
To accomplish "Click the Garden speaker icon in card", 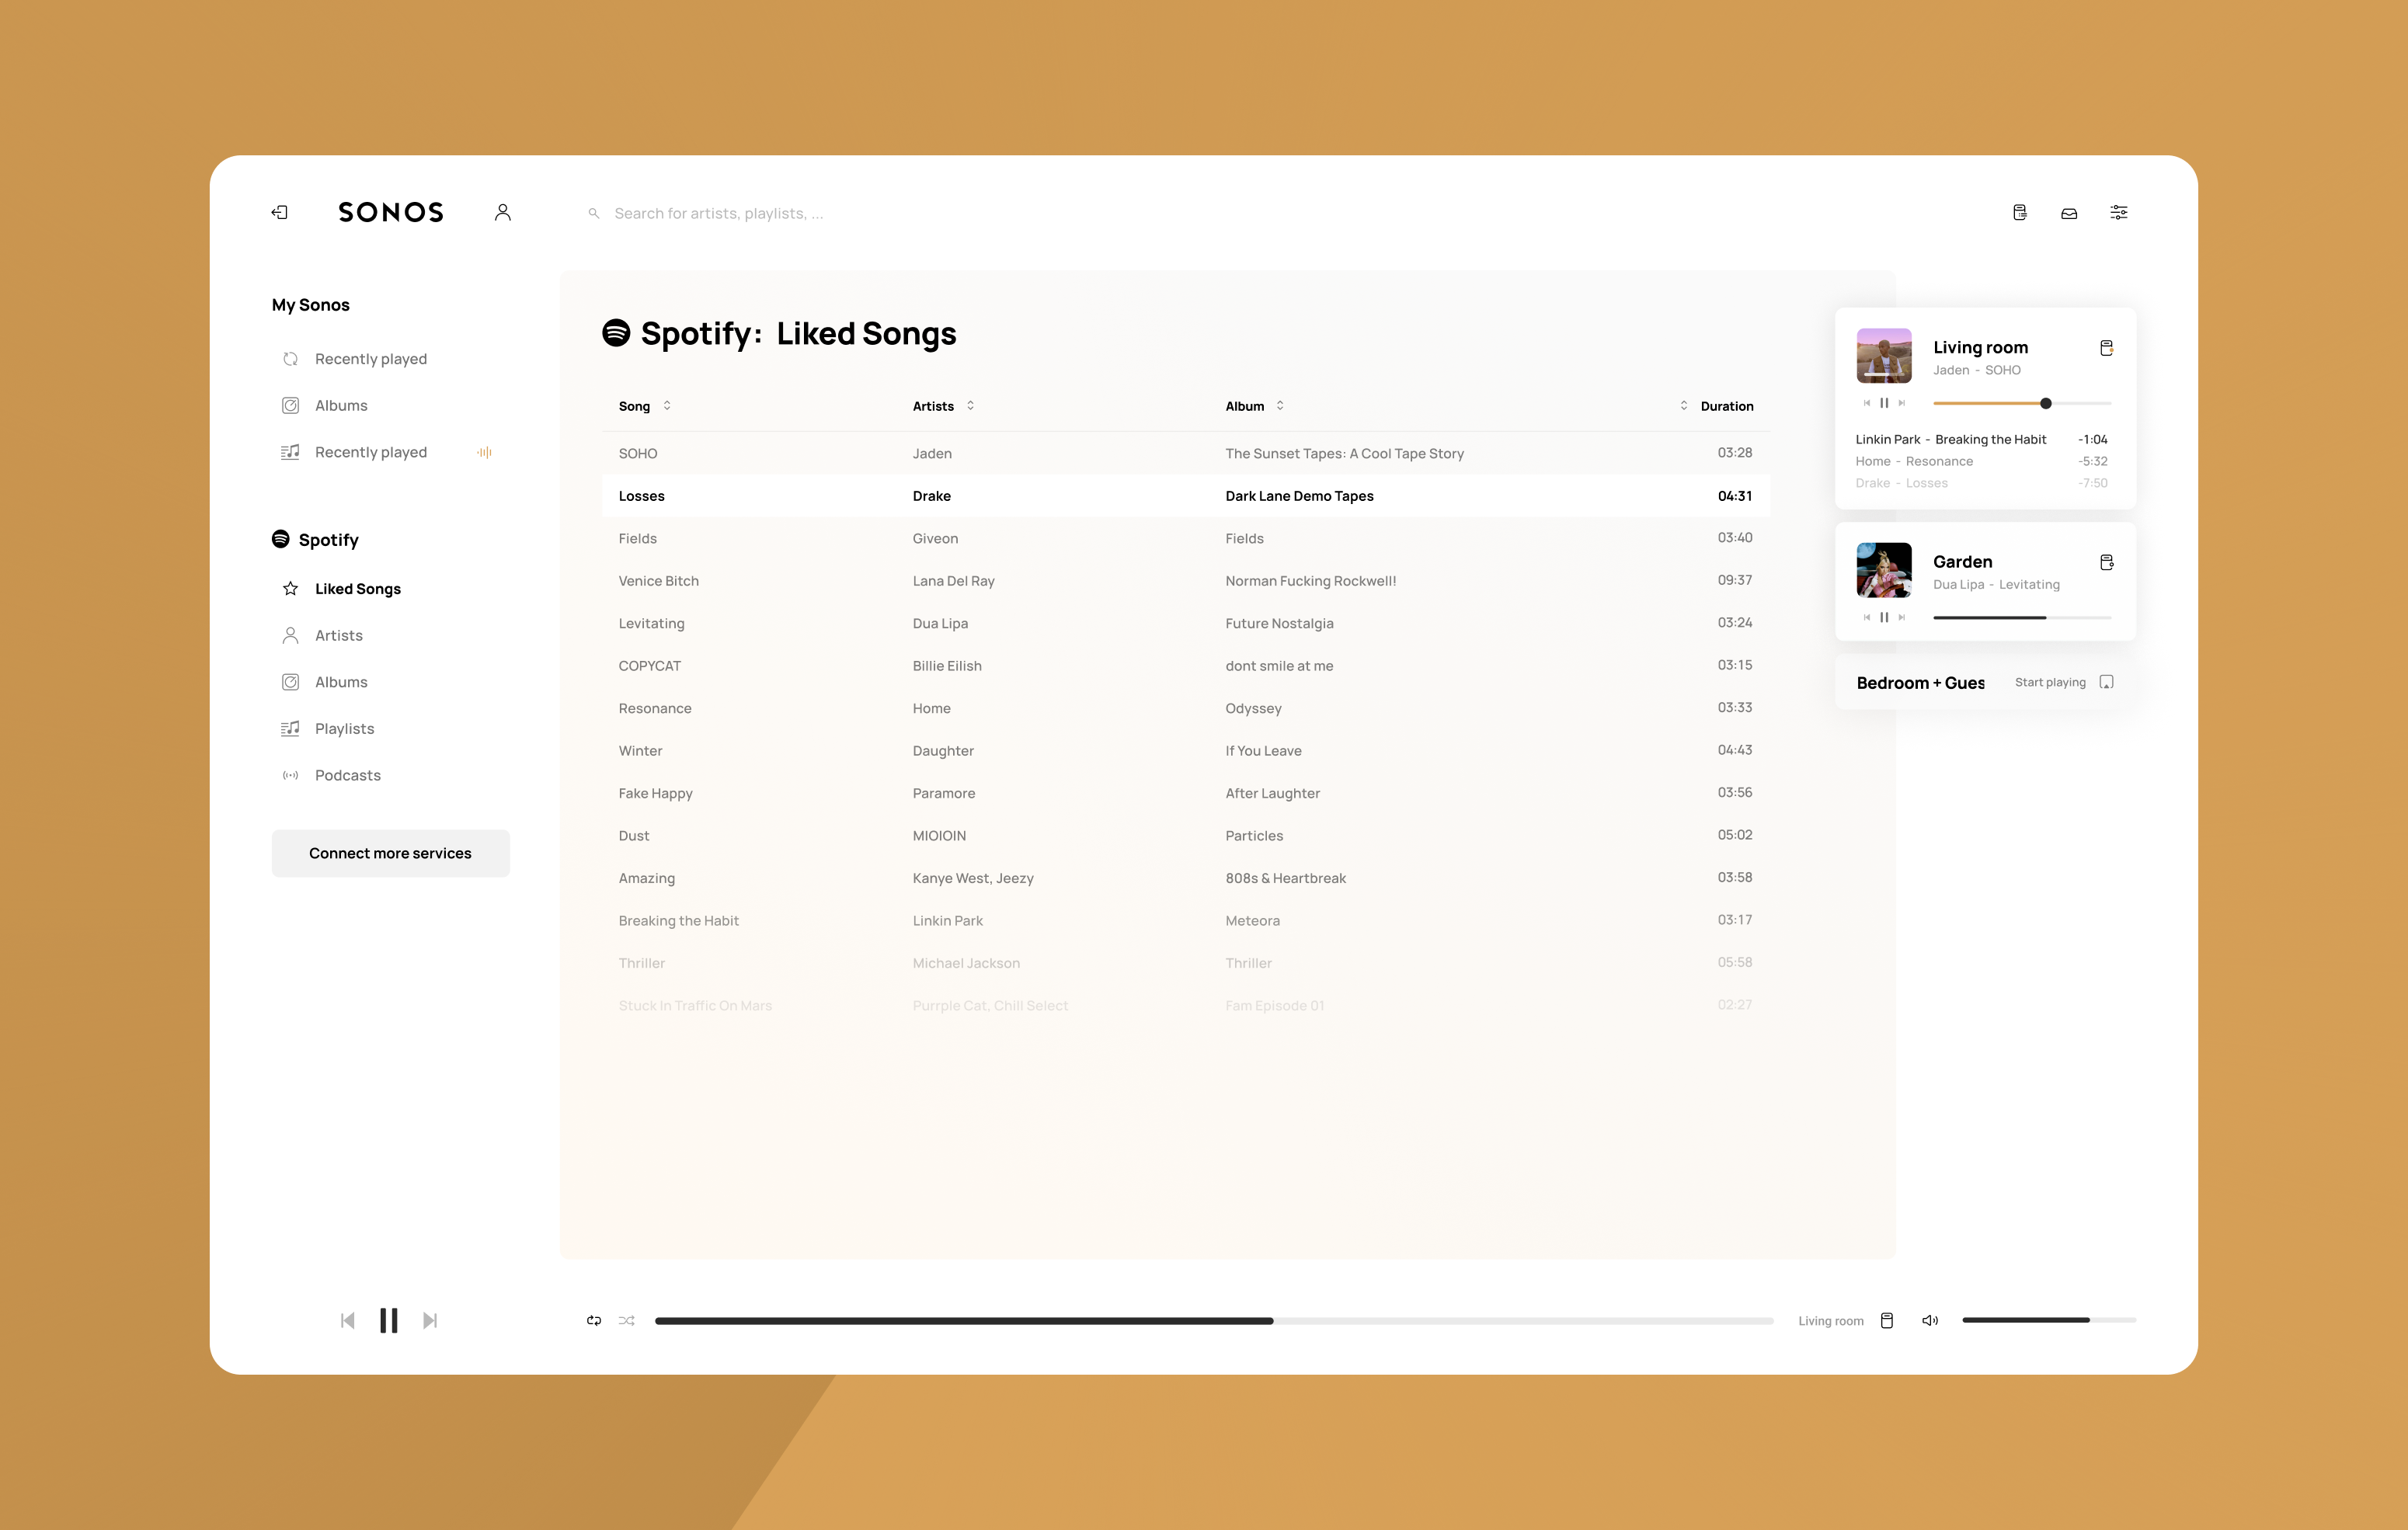I will pos(2106,562).
